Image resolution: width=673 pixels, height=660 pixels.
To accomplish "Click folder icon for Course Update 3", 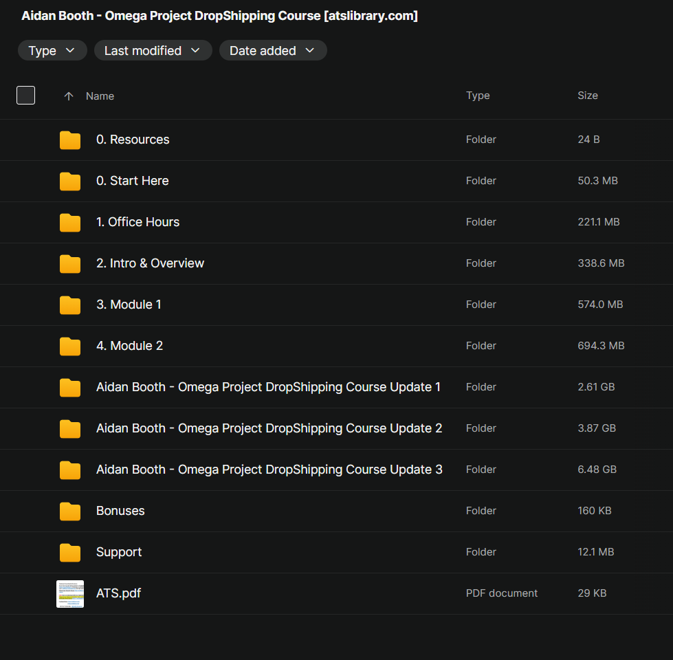I will click(70, 470).
